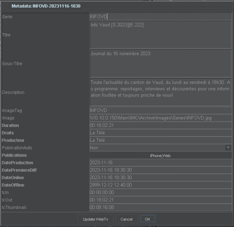Click the Publications iPhone;Web button
The width and height of the screenshot is (234, 227).
[x=160, y=155]
